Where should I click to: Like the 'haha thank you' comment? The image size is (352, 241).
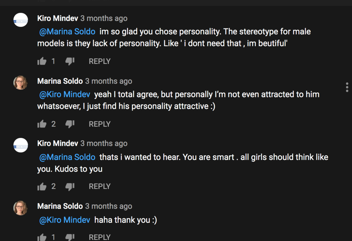coord(42,237)
